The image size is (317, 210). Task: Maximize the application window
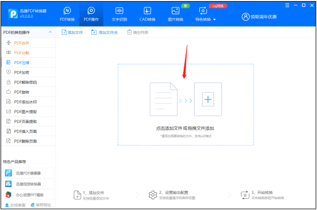pos(304,5)
